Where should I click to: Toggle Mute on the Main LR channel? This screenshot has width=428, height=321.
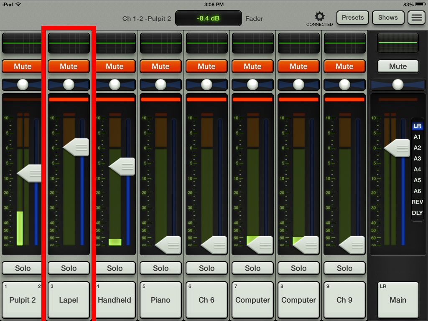397,66
